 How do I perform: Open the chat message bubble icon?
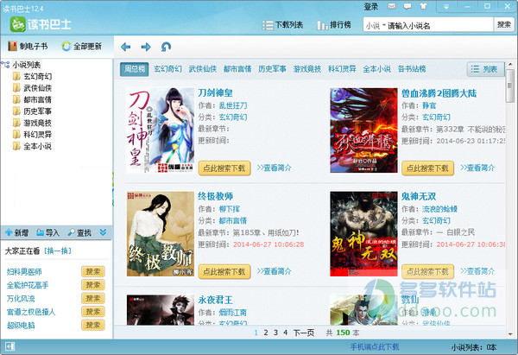tap(407, 6)
